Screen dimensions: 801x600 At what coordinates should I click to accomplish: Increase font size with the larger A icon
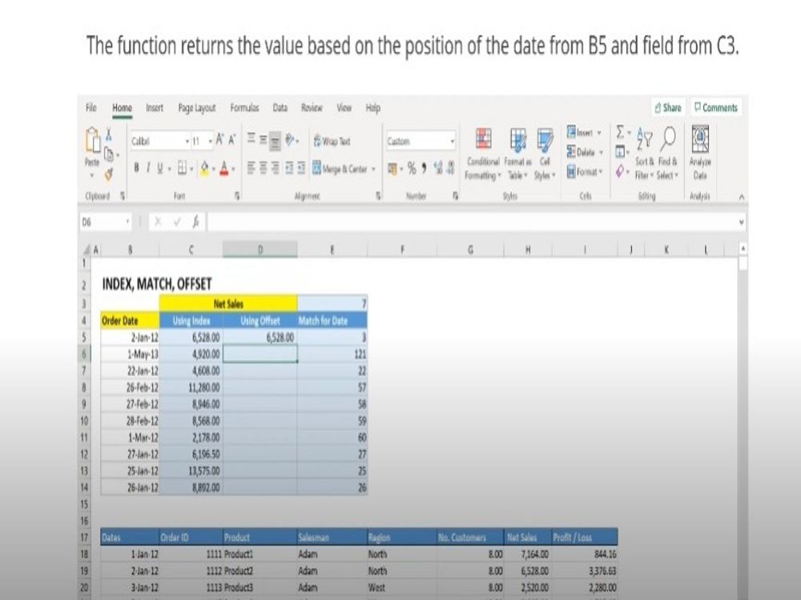[x=219, y=139]
